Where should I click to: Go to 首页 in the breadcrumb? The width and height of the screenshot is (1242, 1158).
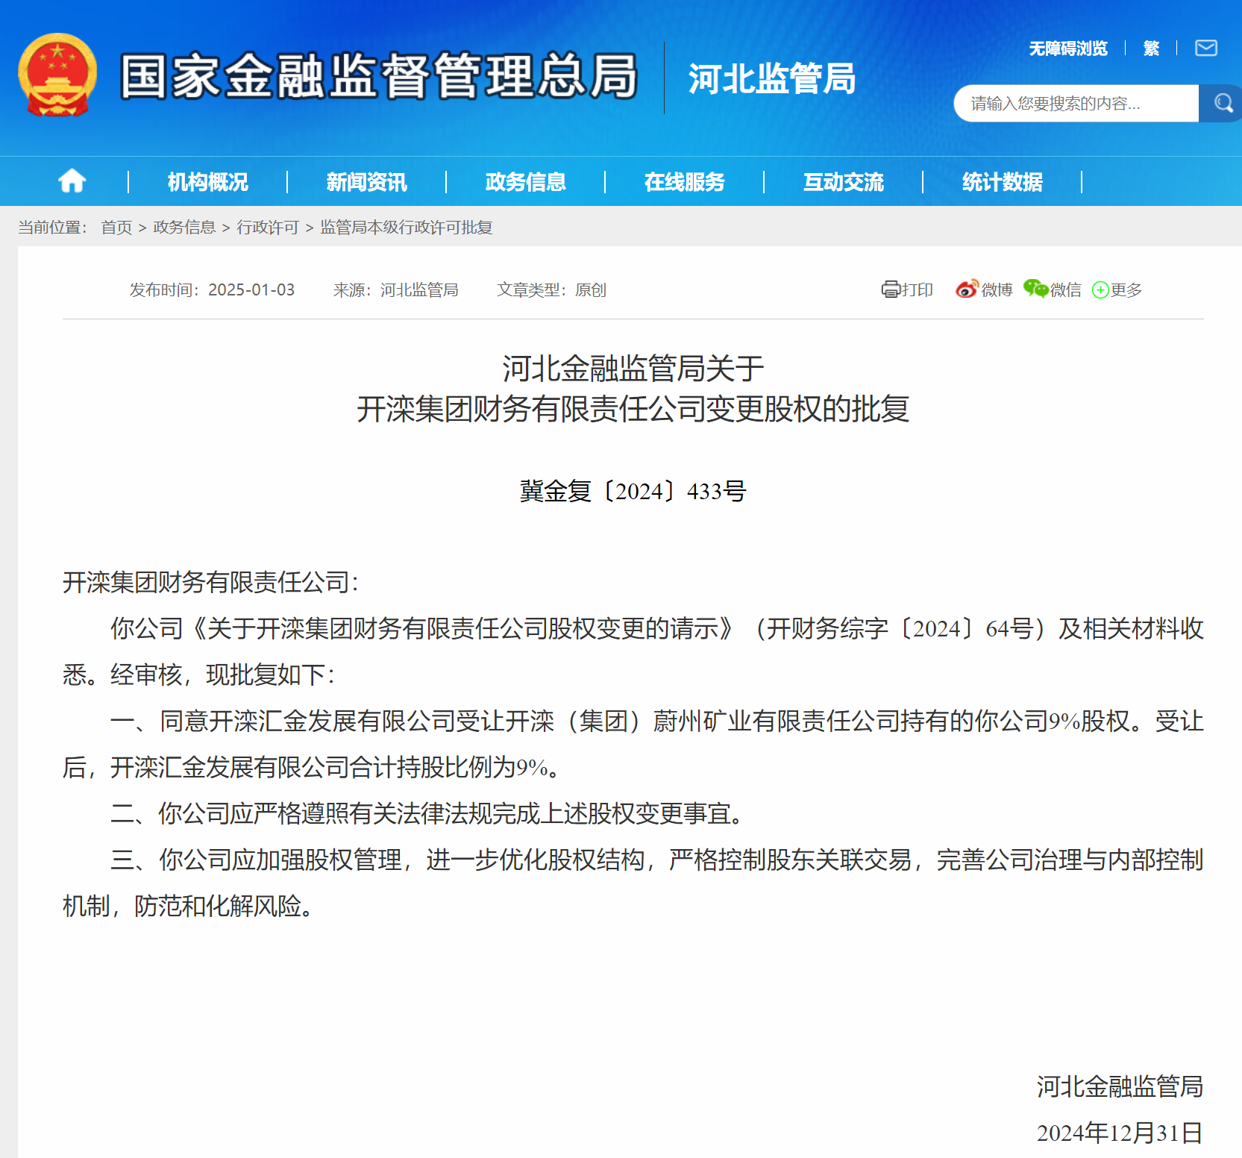(116, 228)
